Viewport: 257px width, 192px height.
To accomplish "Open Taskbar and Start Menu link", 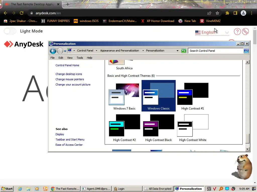I will 70,139.
